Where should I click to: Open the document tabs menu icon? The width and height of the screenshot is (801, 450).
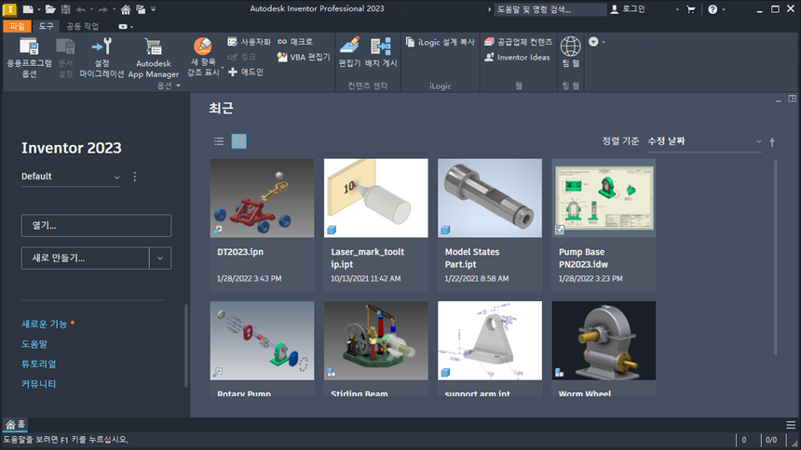[x=791, y=425]
